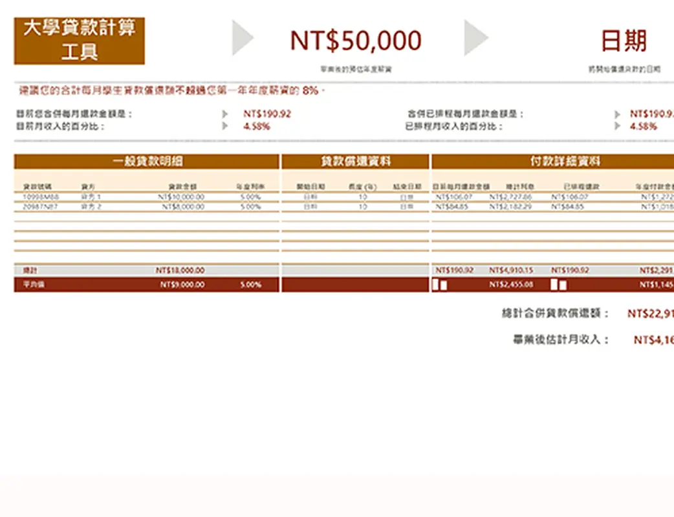
Task: Click small arrow next to right 4.58%
Action: pos(618,126)
